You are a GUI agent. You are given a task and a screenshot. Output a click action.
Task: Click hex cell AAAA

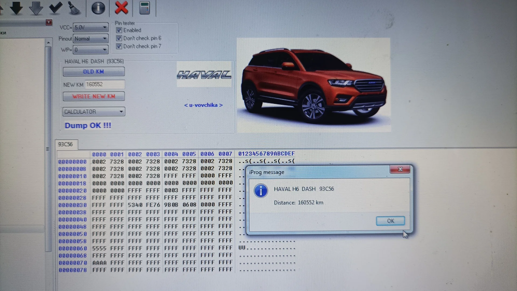pos(99,263)
